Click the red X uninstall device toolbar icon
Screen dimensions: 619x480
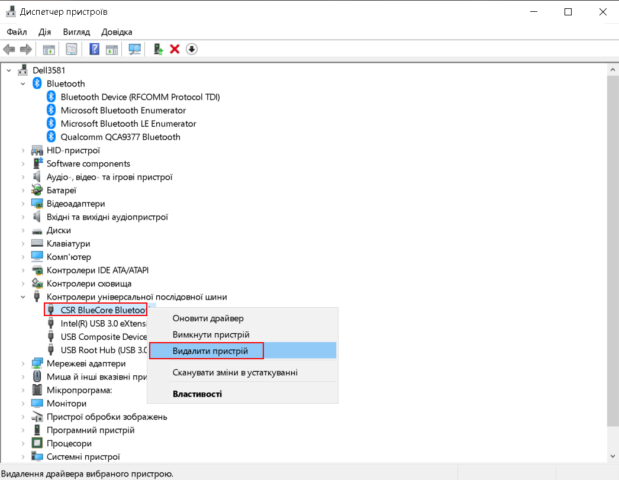click(x=175, y=49)
